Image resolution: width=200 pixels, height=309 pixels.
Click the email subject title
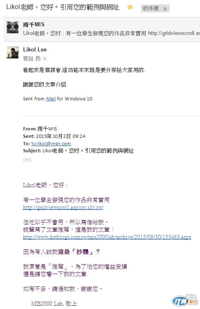(63, 7)
